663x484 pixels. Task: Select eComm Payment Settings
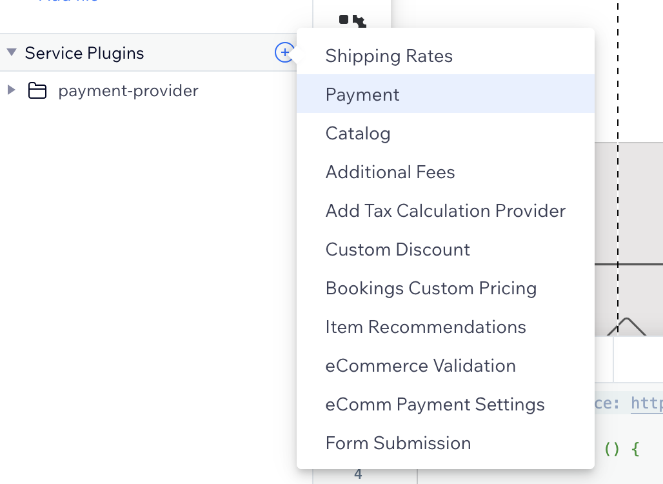coord(446,404)
